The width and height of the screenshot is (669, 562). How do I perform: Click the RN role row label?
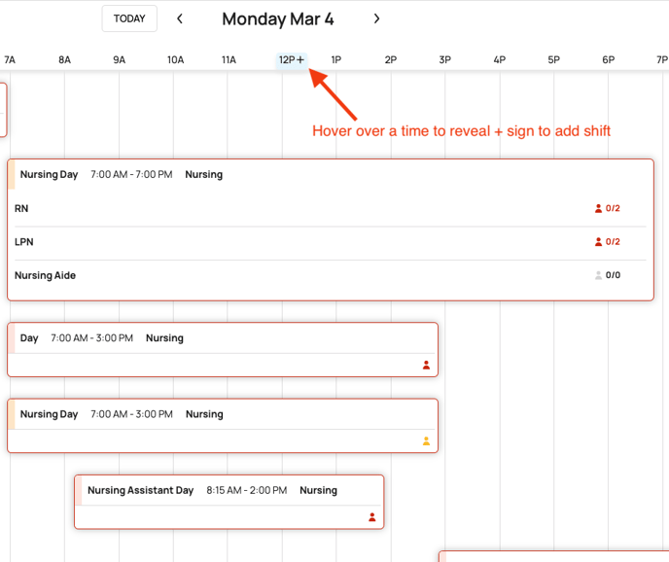click(x=21, y=208)
